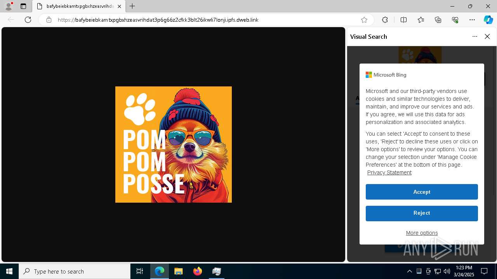This screenshot has height=279, width=497.
Task: Launch Firefox from taskbar
Action: pos(198,271)
